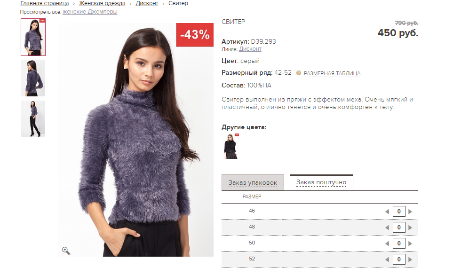Viewport: 461px width, 275px height.
Task: Open the Дисконт breadcrumb link
Action: point(147,3)
